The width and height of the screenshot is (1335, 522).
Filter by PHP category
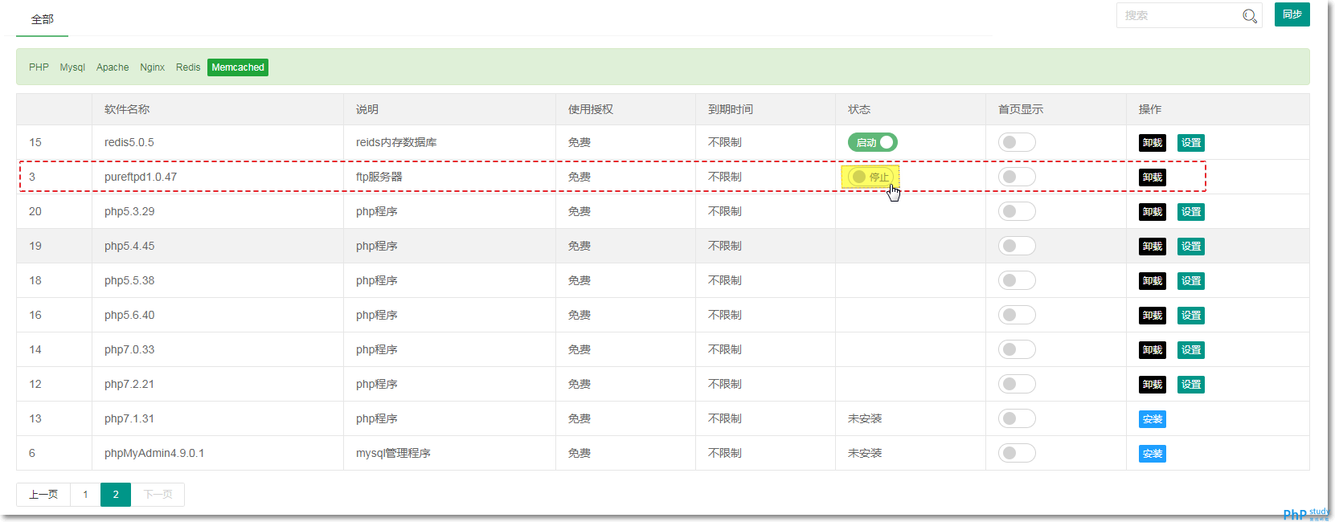coord(39,67)
